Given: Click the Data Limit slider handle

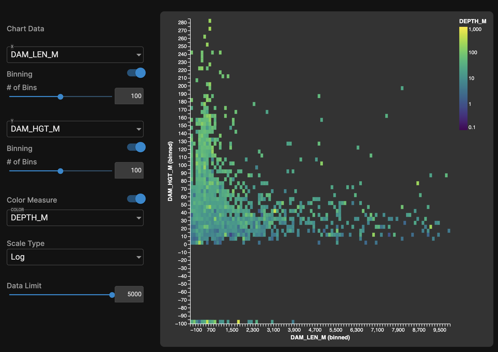Looking at the screenshot, I should click(x=112, y=295).
